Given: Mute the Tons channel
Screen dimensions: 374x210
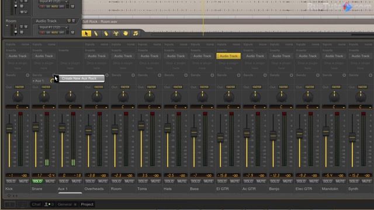Looking at the screenshot, I should [155, 181].
